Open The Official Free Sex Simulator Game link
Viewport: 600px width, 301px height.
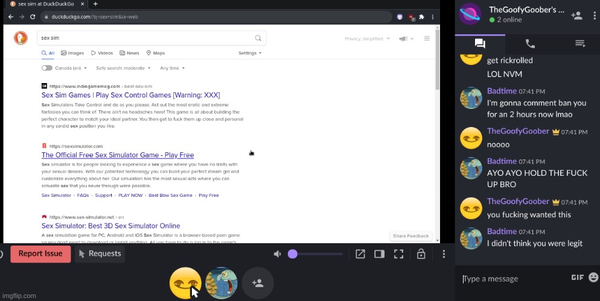point(118,155)
